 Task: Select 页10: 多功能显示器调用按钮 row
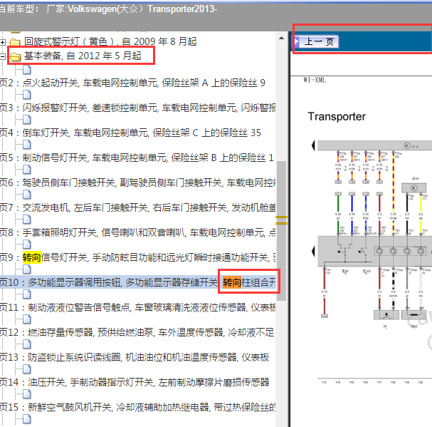138,282
